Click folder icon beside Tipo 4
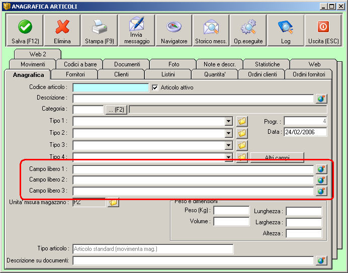The image size is (348, 273). [242, 157]
